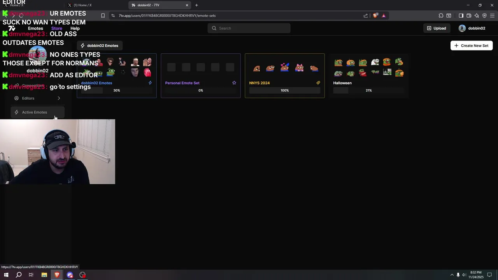Viewport: 498px width, 280px height.
Task: Open the Windows notification center
Action: point(489,275)
